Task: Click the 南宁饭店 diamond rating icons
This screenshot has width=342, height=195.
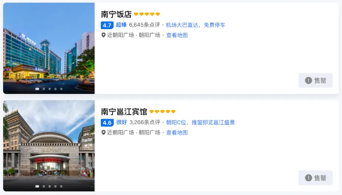Action: click(147, 14)
